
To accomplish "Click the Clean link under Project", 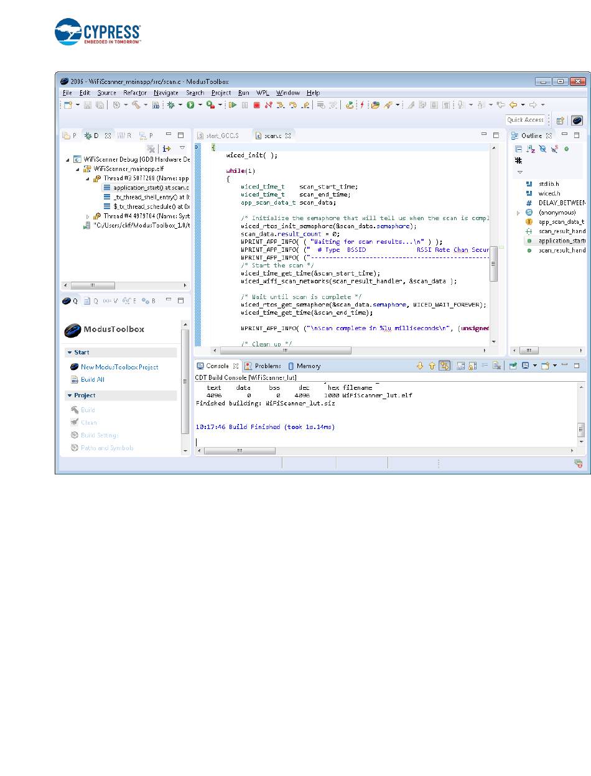I will [89, 422].
